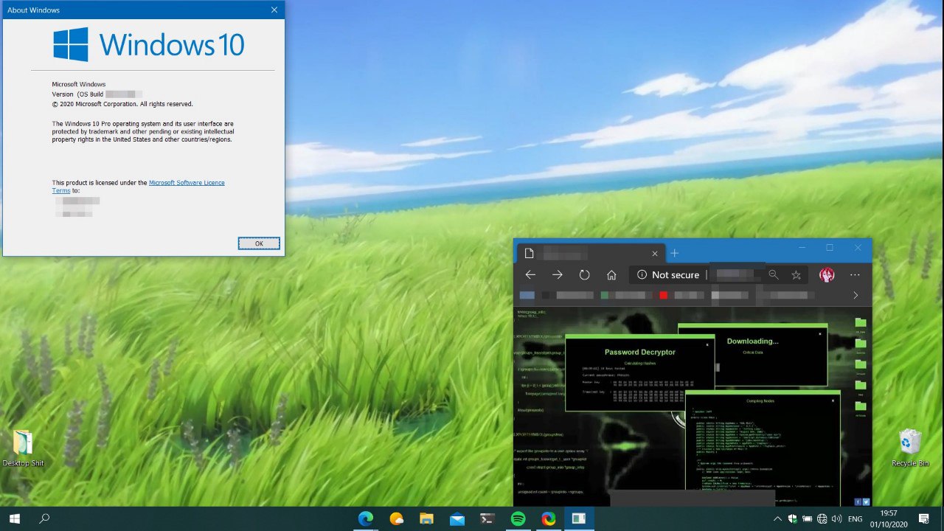Open the Terminal taskbar icon

(487, 519)
